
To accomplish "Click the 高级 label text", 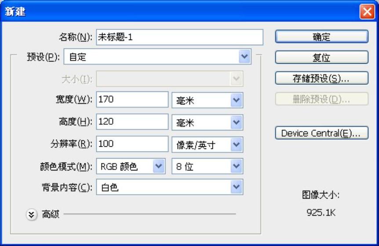I will (x=51, y=215).
